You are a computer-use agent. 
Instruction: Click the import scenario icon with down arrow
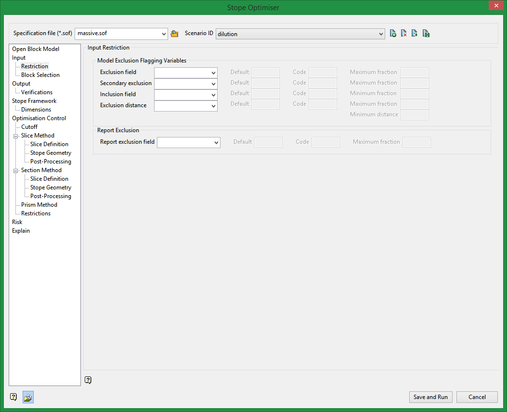tap(415, 34)
